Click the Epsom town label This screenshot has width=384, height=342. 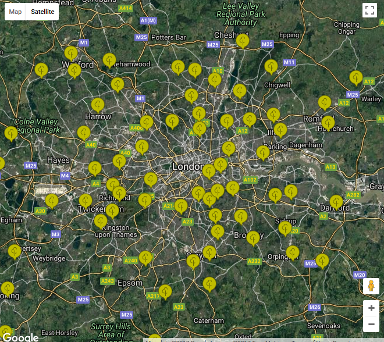pyautogui.click(x=130, y=283)
